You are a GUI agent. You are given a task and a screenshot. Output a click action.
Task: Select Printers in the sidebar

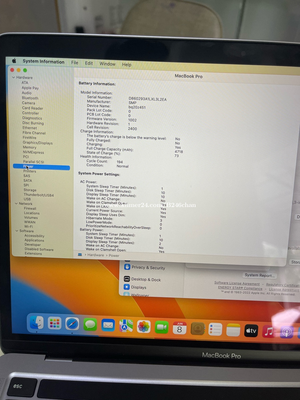pyautogui.click(x=30, y=171)
